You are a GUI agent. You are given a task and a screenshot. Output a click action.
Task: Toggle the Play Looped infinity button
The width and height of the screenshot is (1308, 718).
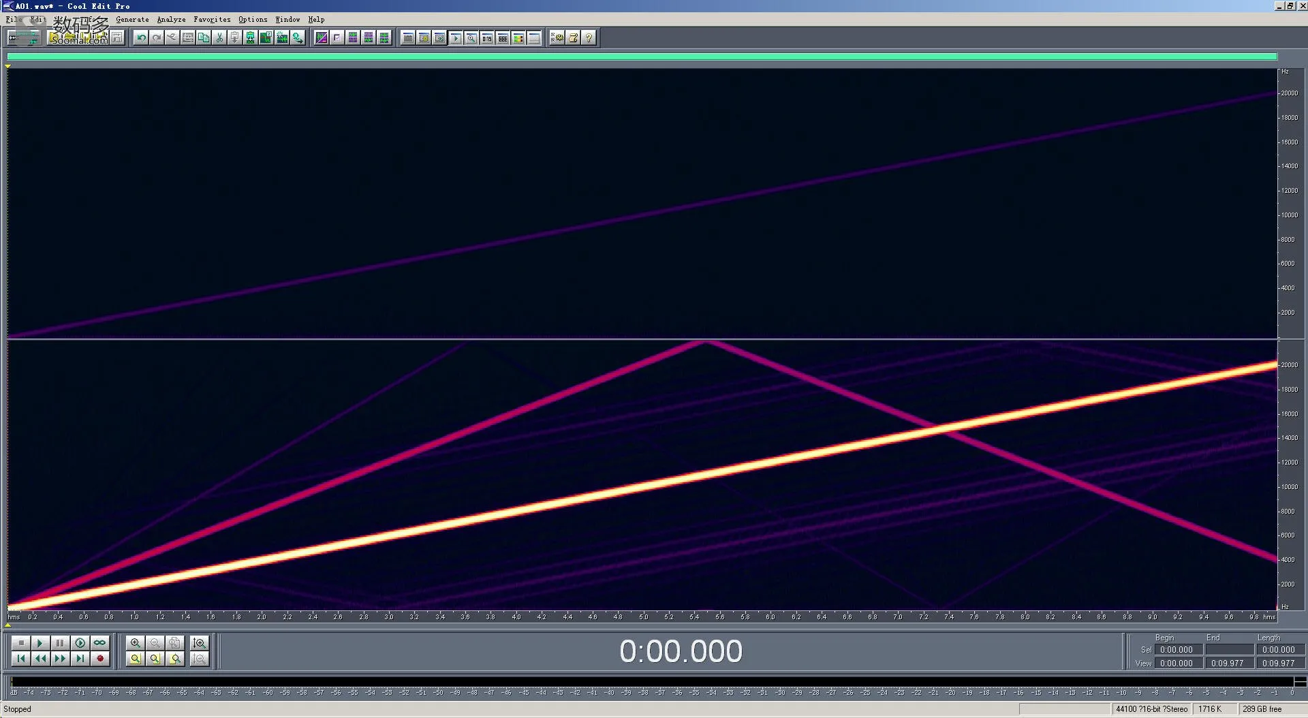[x=99, y=642]
